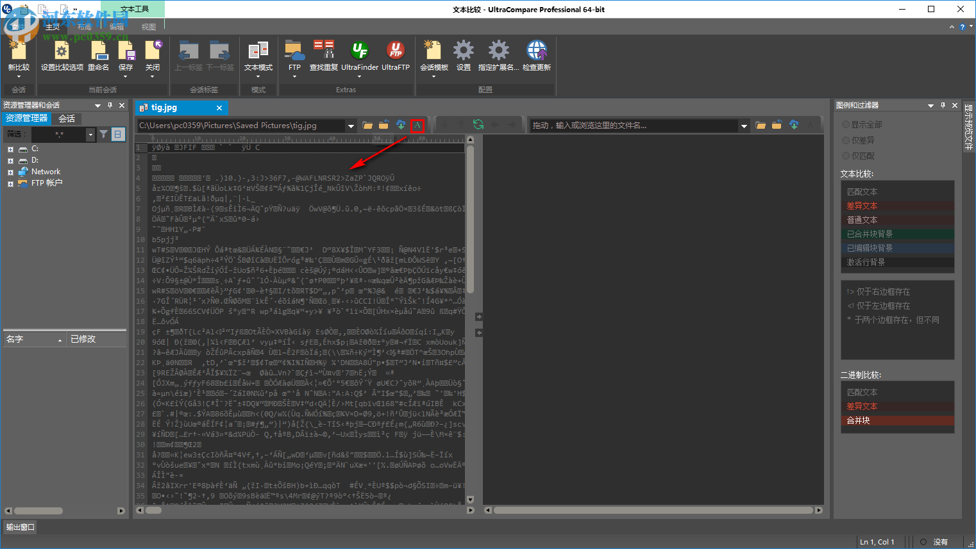Open the left file path dropdown
The width and height of the screenshot is (976, 549).
[x=351, y=126]
